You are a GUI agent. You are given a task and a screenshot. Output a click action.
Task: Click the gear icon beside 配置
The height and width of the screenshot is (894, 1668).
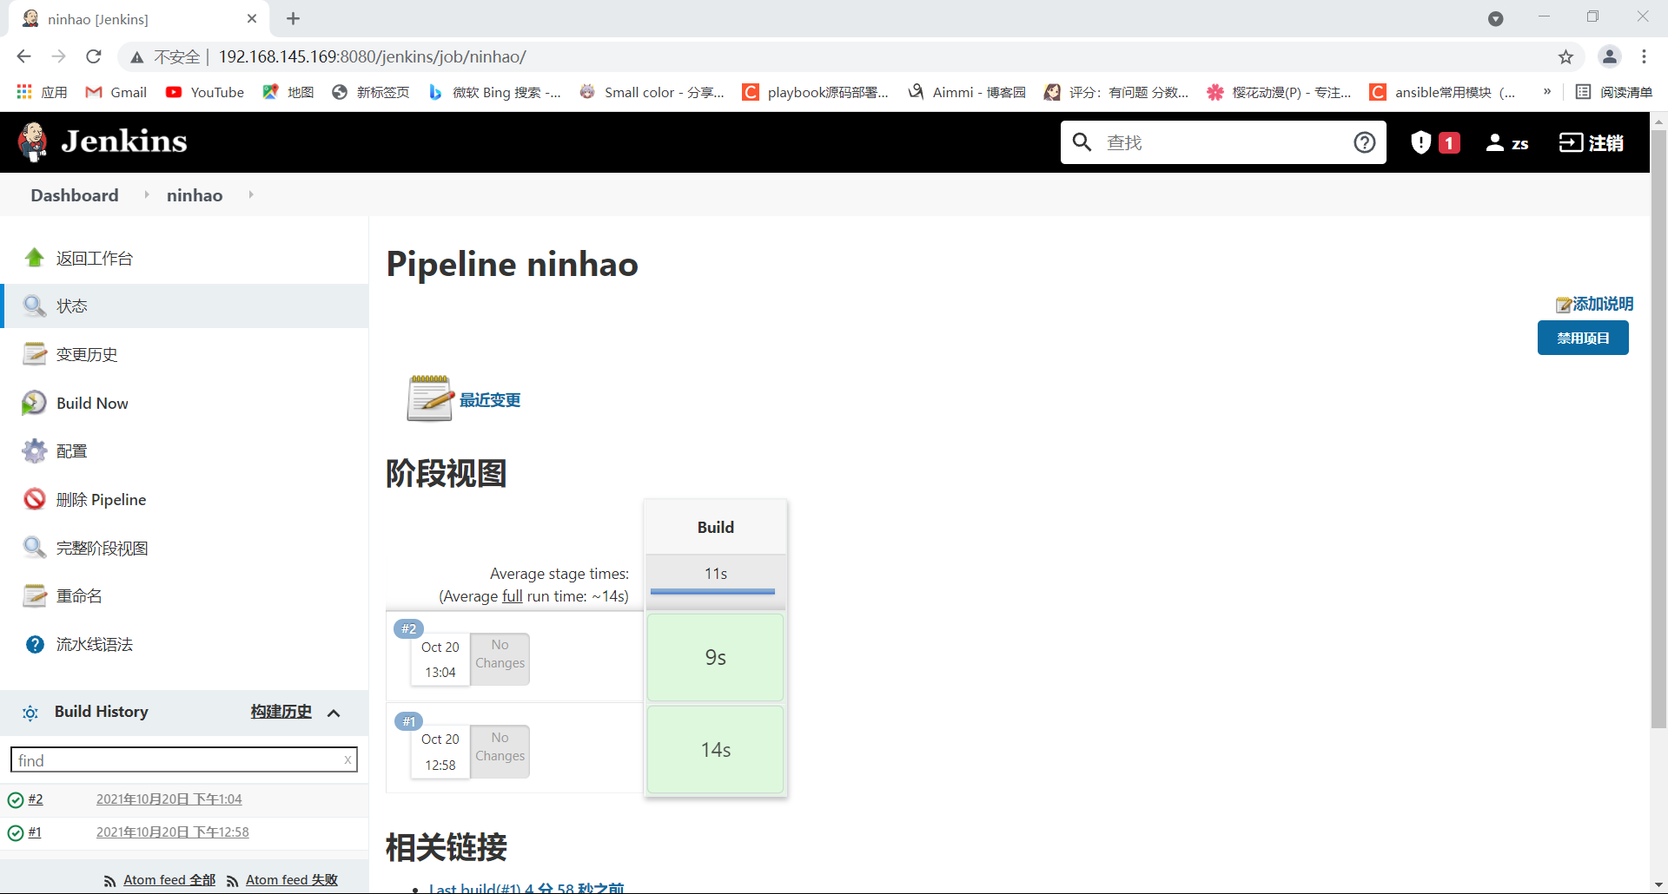tap(35, 450)
